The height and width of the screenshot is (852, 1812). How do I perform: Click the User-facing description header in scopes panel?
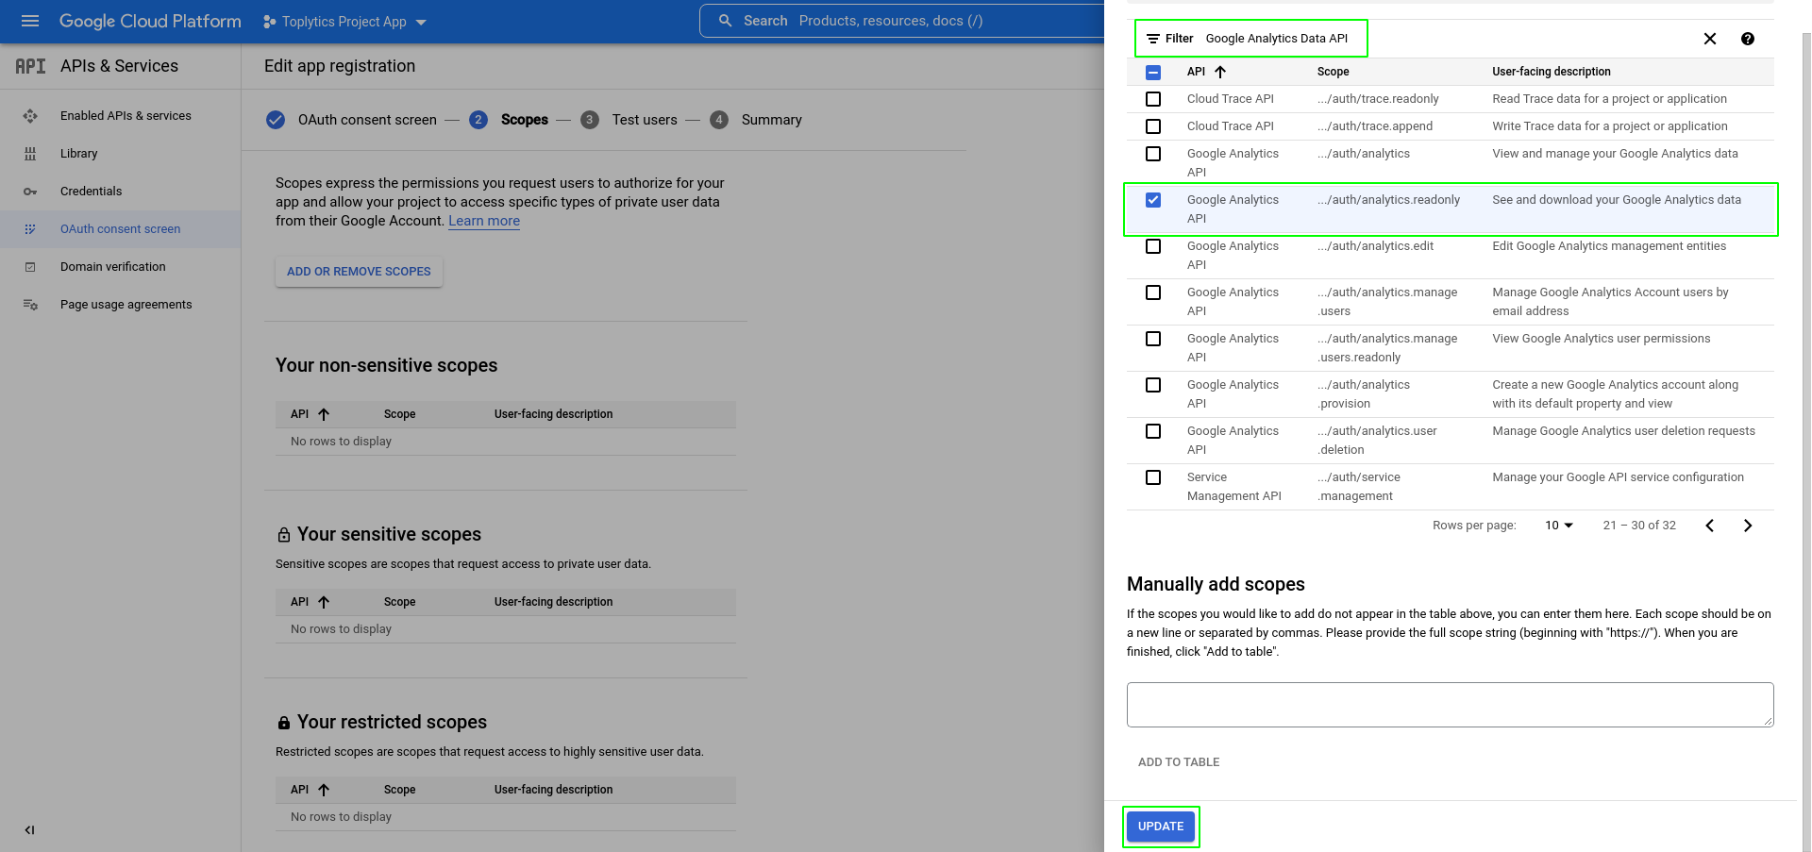[x=1552, y=72]
